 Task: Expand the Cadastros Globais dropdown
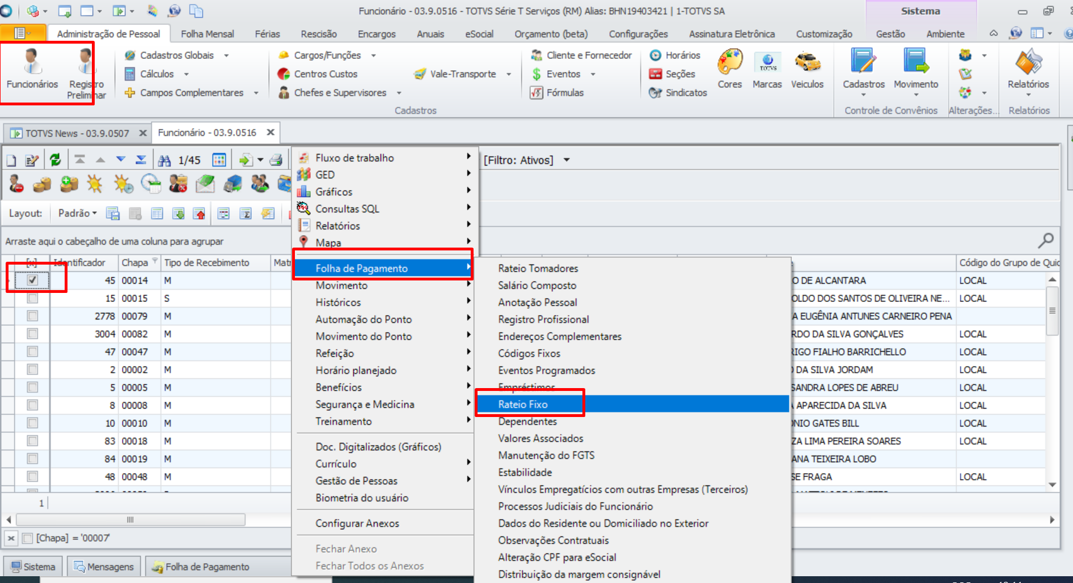tap(226, 56)
